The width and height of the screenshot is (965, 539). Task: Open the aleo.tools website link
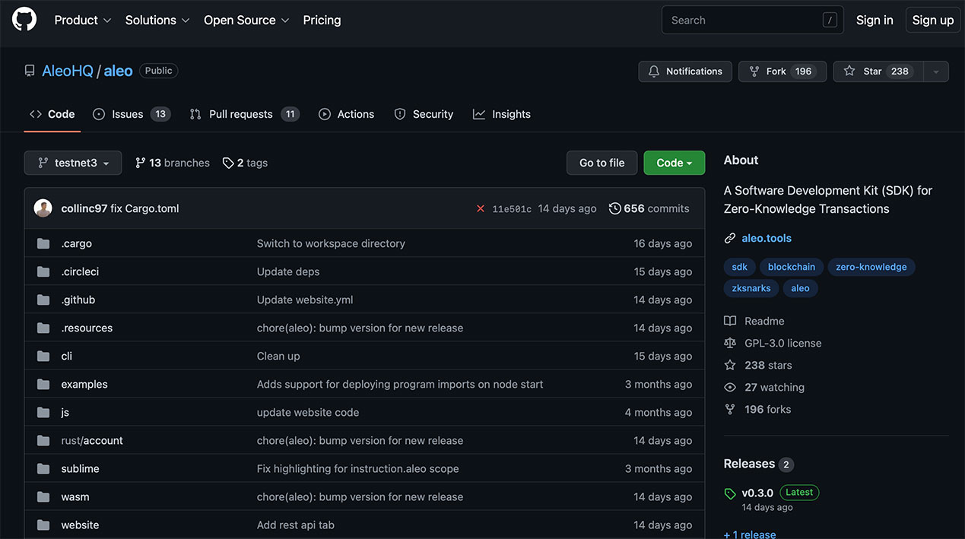(767, 238)
